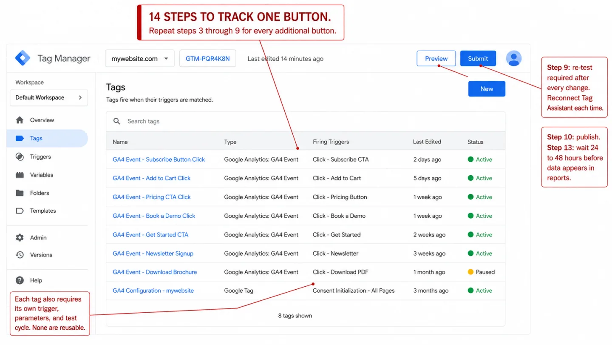This screenshot has height=345, width=612.
Task: Open GA4 Event - Book a Demo Click
Action: 154,216
